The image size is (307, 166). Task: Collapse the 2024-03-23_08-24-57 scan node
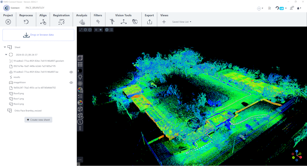[6, 55]
